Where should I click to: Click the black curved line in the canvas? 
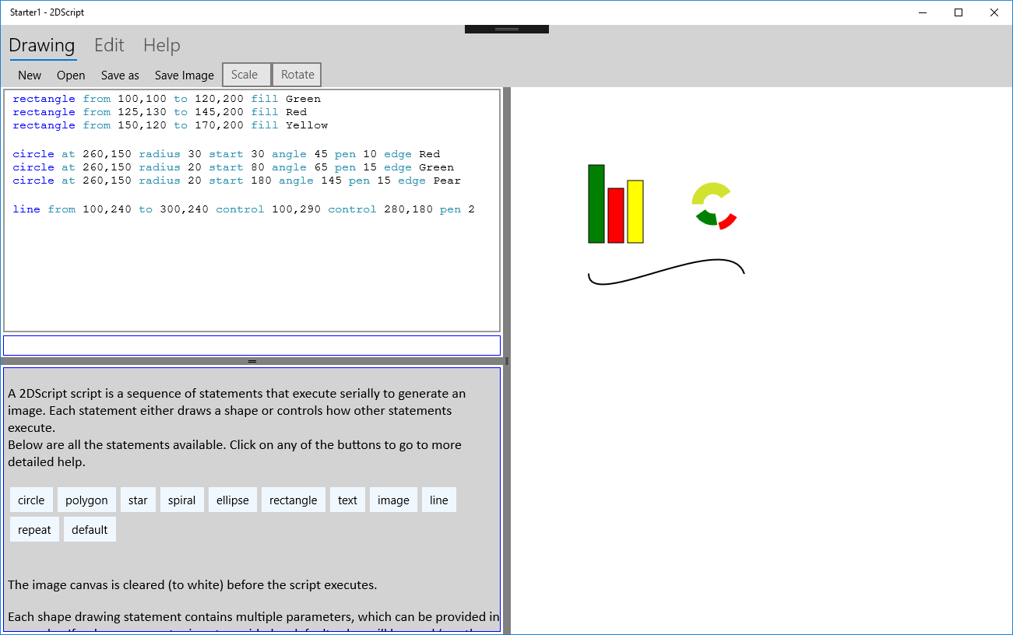click(x=666, y=272)
